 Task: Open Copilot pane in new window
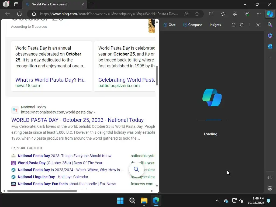(234, 25)
